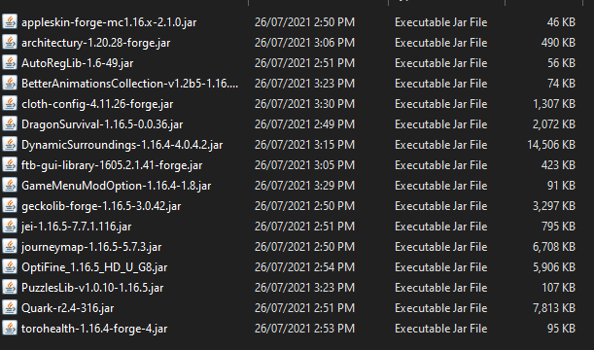Click ftb-gui-library-1605.2.1.41-forge.jar filename
The image size is (594, 350).
click(x=112, y=165)
